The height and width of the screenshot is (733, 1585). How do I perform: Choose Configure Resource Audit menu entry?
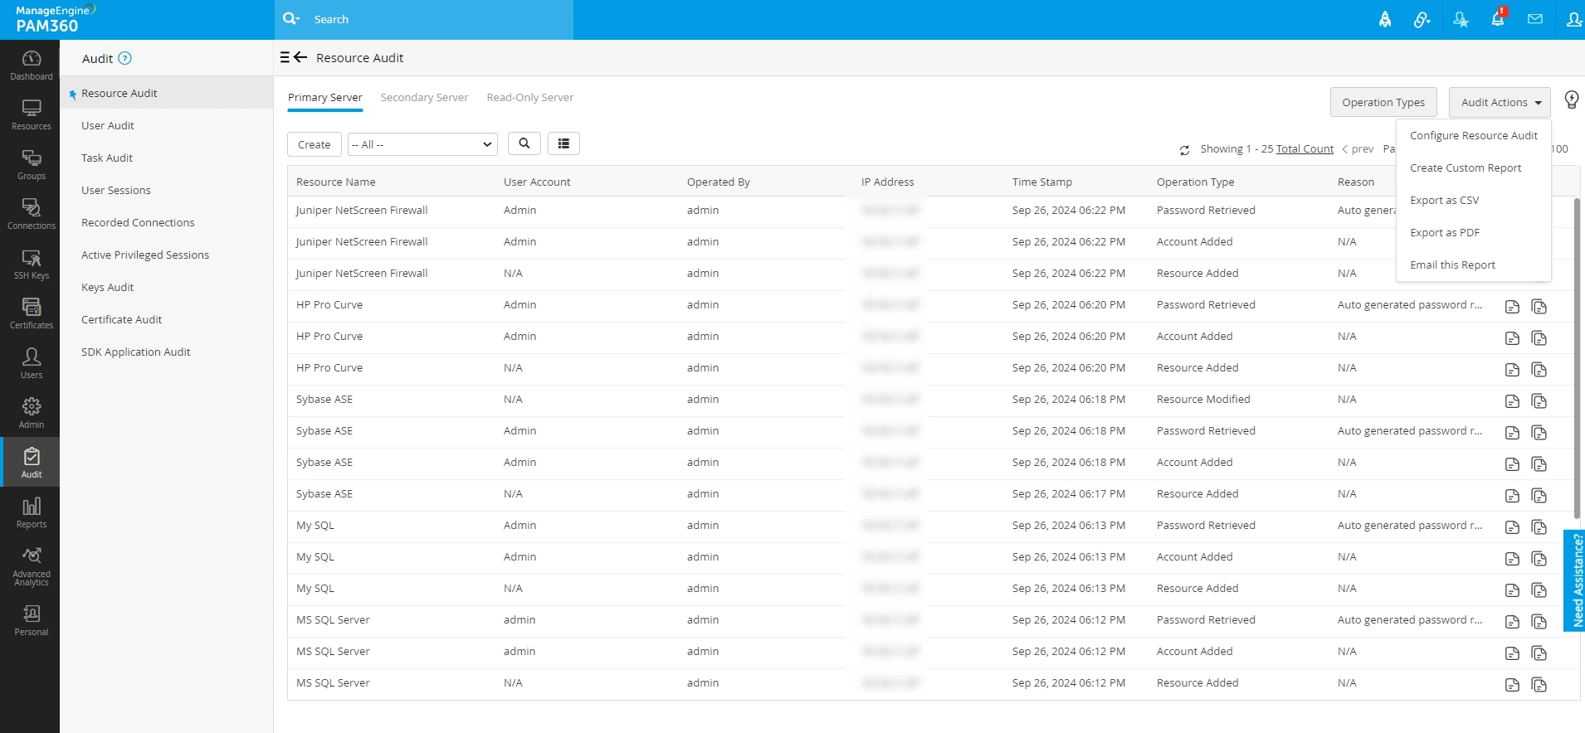(1474, 135)
